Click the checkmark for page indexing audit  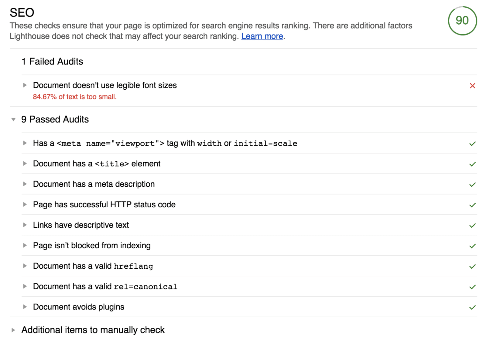click(x=472, y=246)
